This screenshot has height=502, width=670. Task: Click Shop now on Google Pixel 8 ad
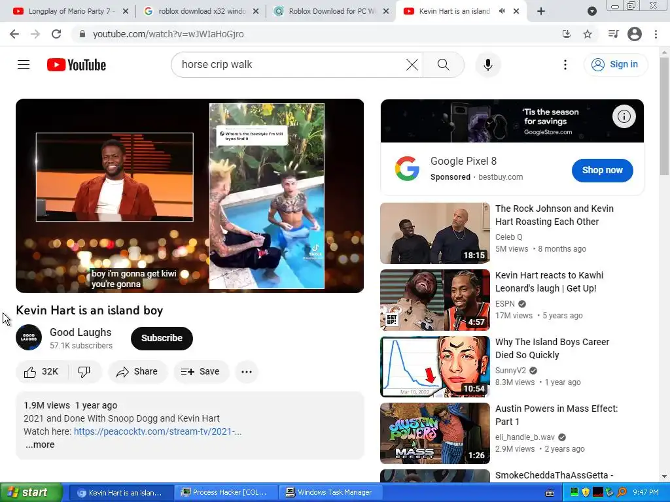603,171
